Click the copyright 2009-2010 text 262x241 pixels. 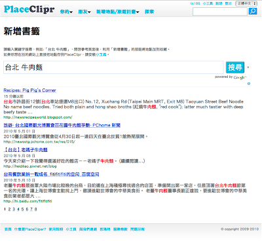[240, 229]
